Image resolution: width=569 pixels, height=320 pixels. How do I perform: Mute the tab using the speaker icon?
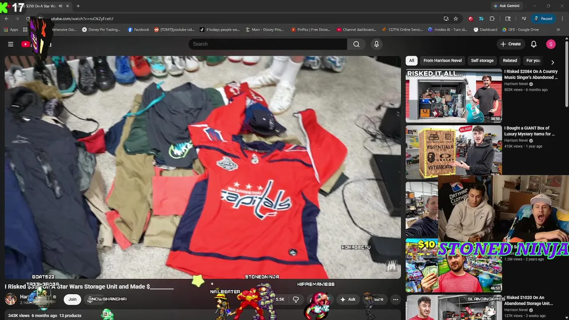pos(60,6)
